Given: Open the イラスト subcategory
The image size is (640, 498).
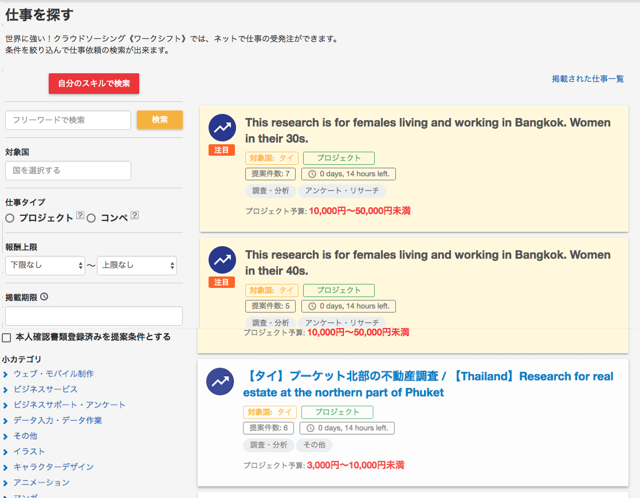Looking at the screenshot, I should [x=29, y=452].
